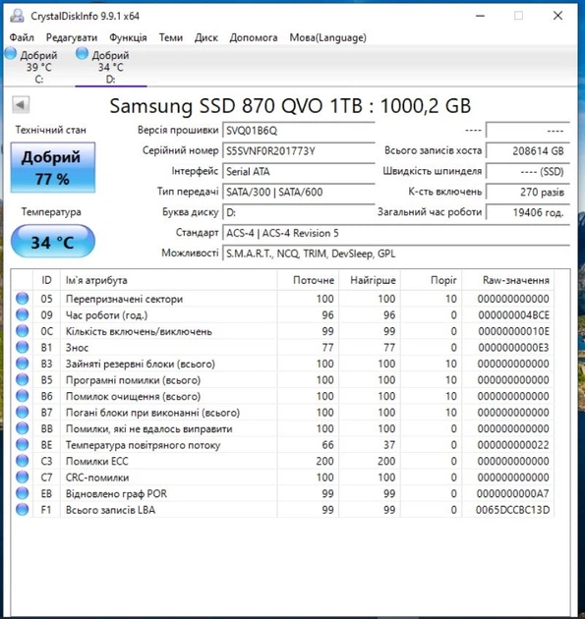Click the rotation rate value ---- (SSD)
Screen dimensions: 585x619
coord(528,171)
